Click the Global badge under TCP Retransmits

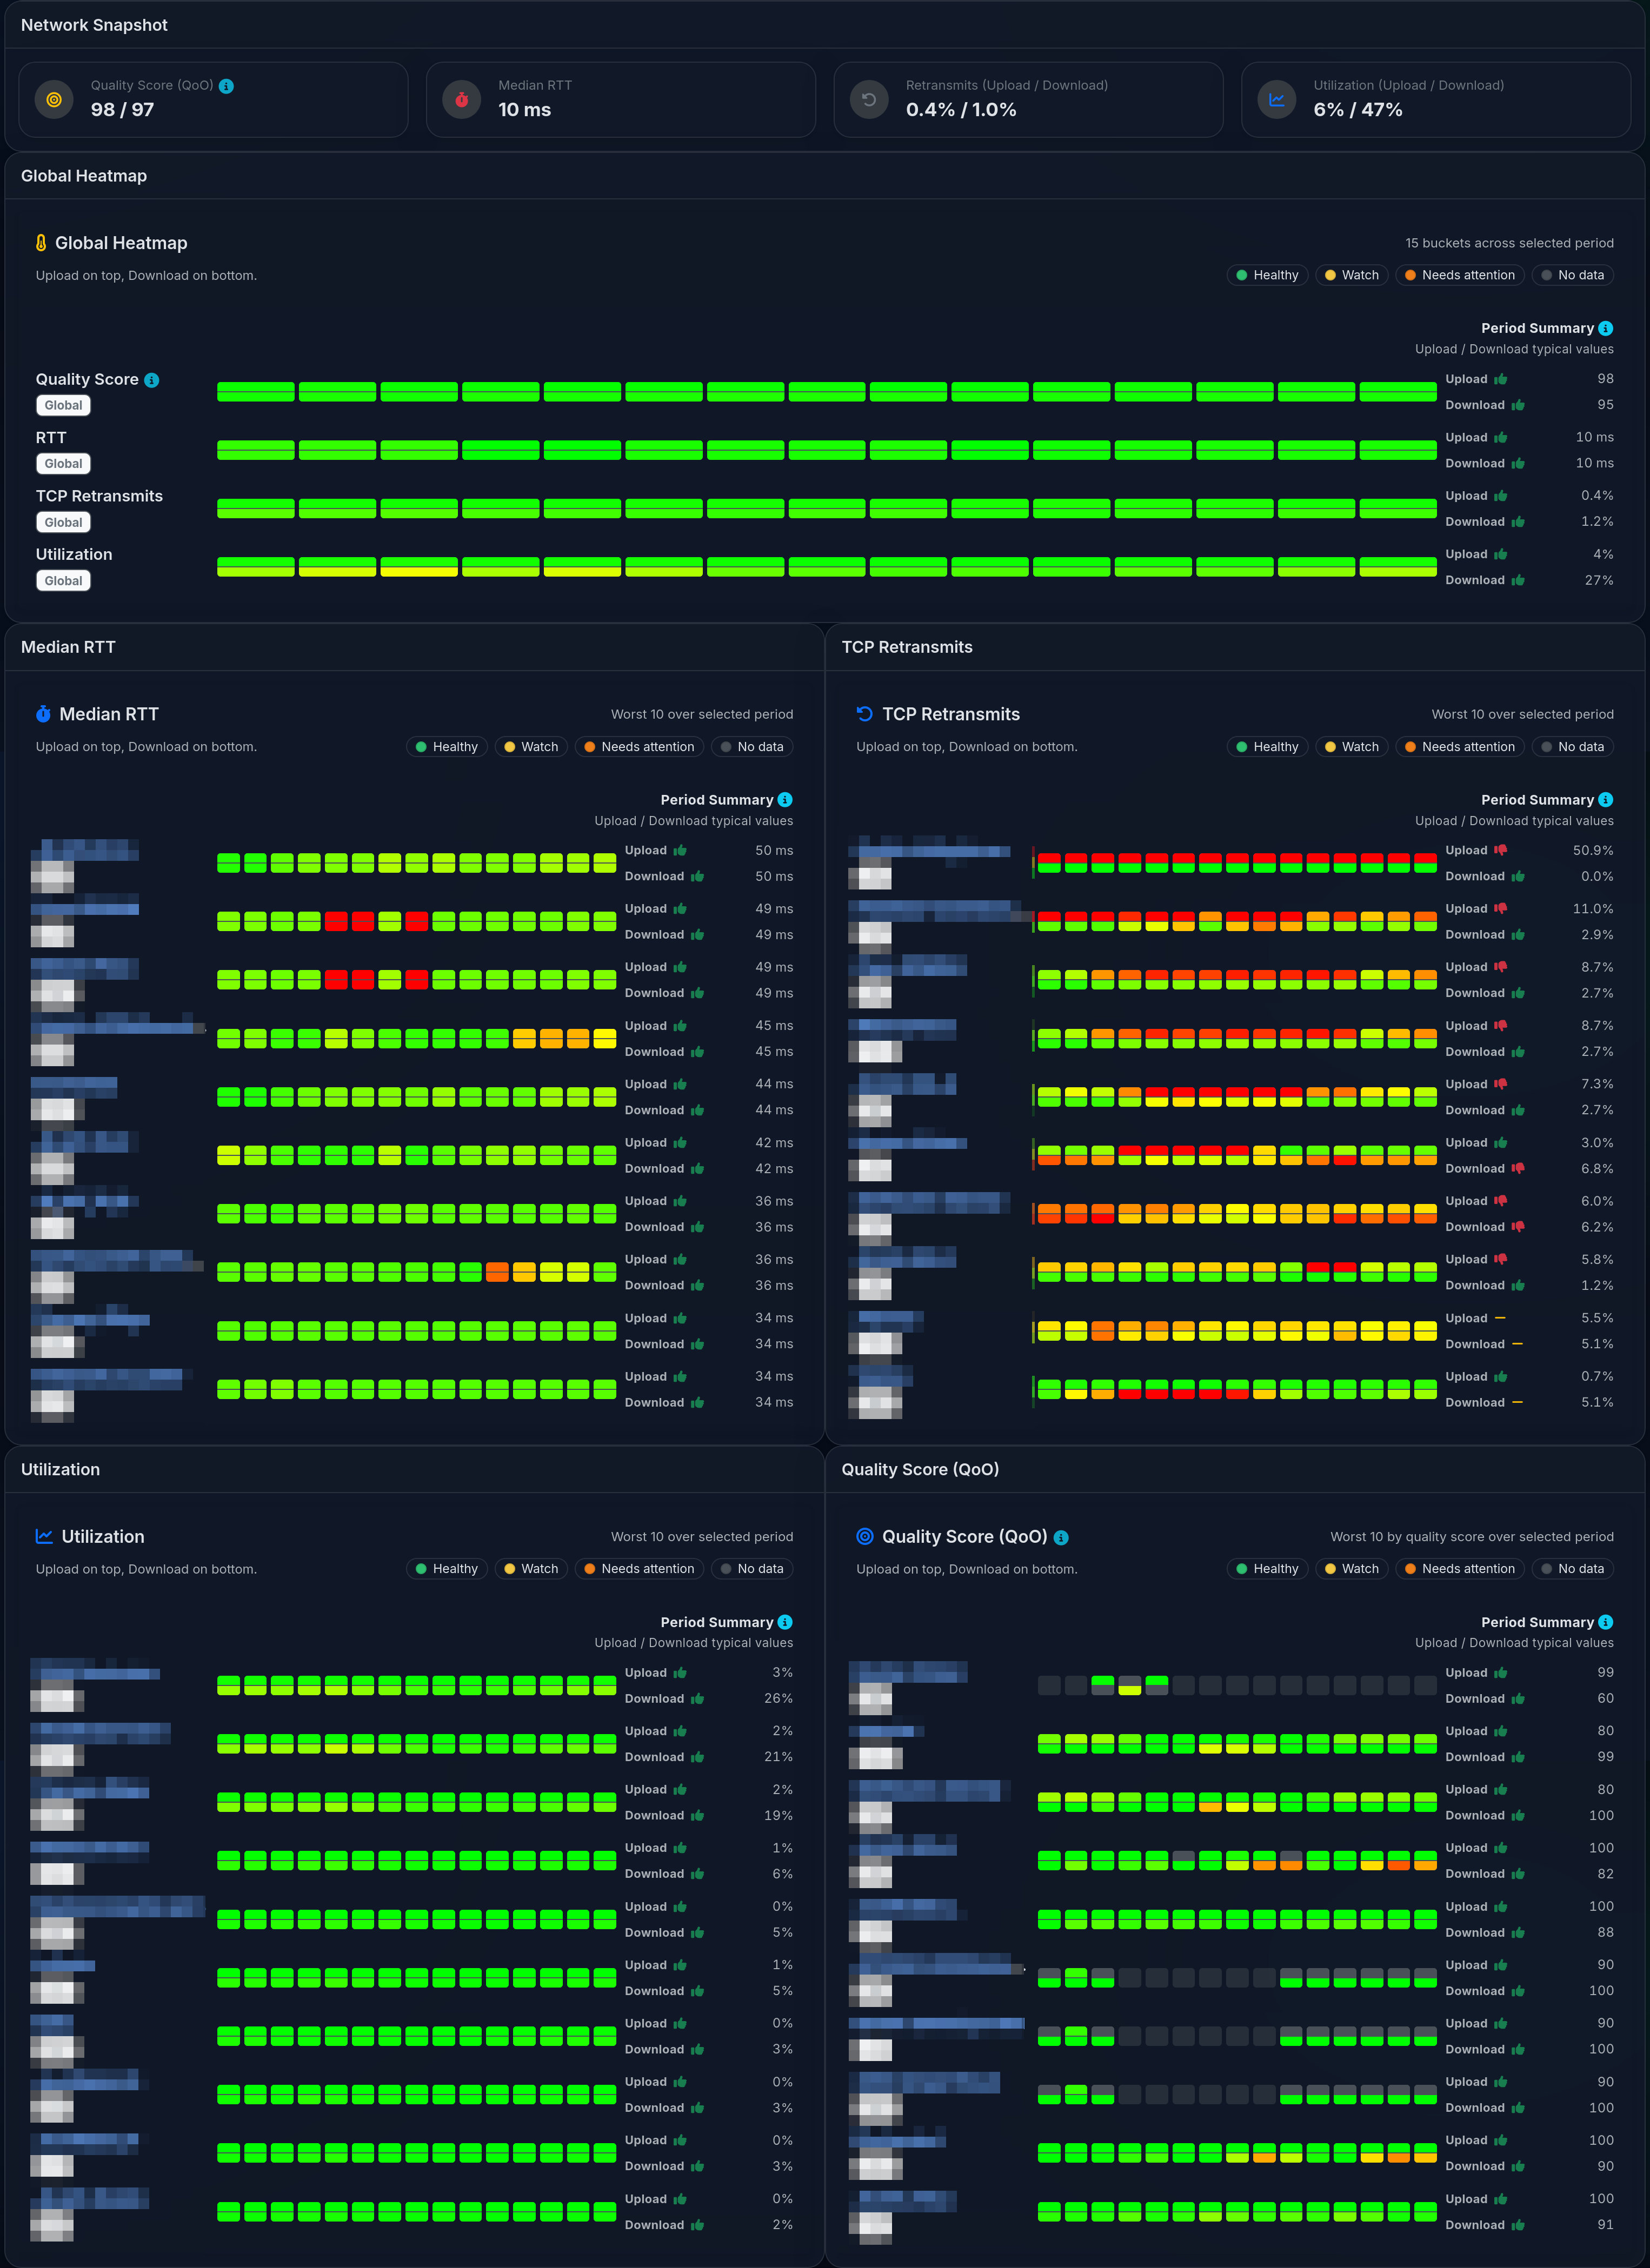pos(63,521)
